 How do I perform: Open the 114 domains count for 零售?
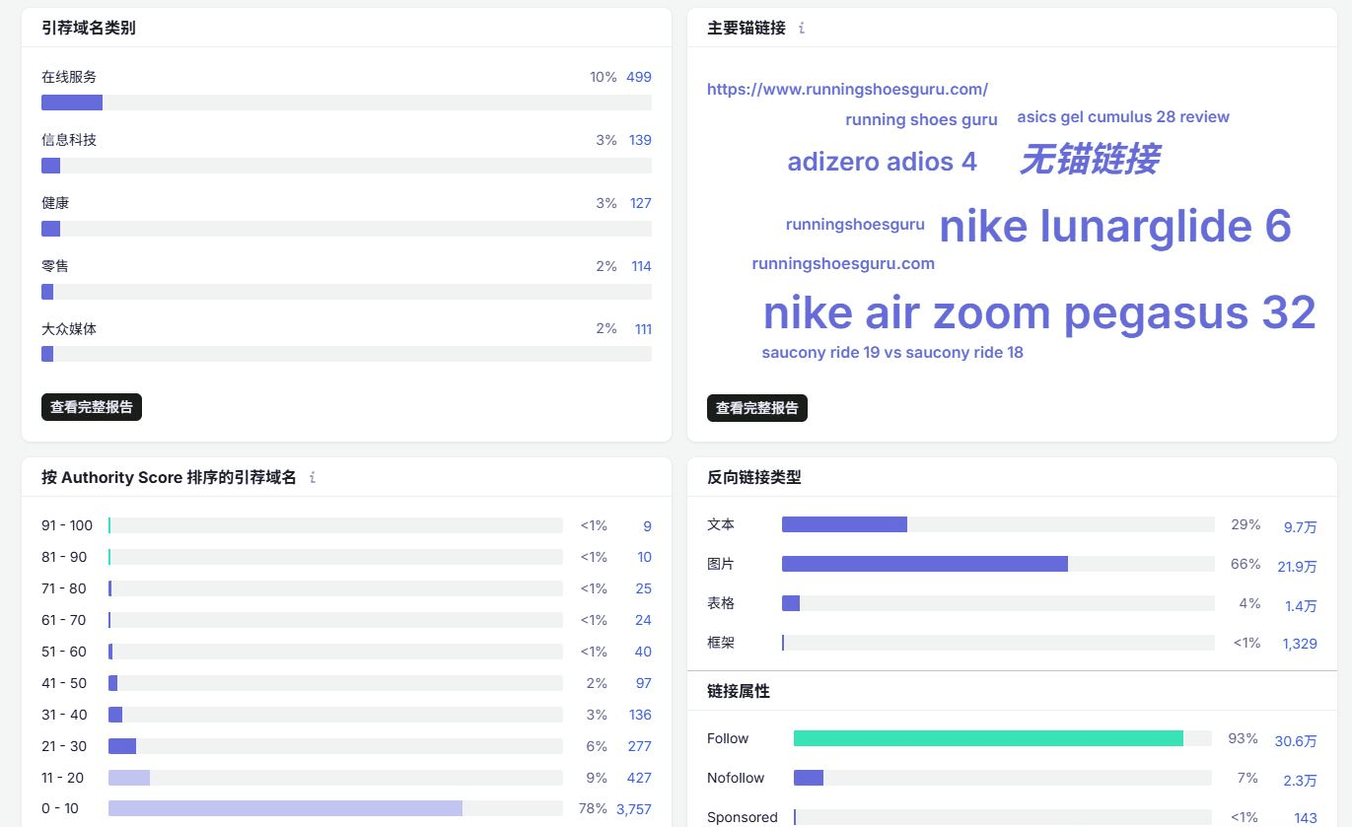tap(641, 266)
